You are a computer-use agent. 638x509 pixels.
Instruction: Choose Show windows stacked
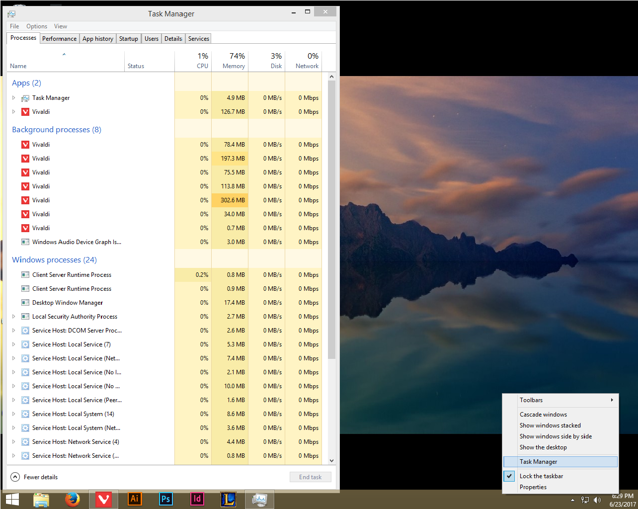[560, 425]
